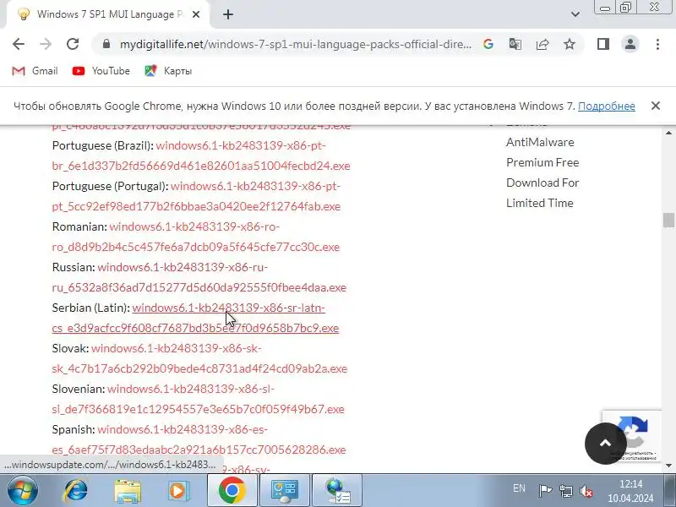Open tab search dropdown chevron

[x=575, y=14]
